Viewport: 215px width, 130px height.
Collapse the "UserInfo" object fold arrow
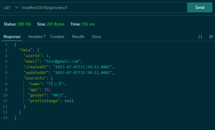[11, 78]
